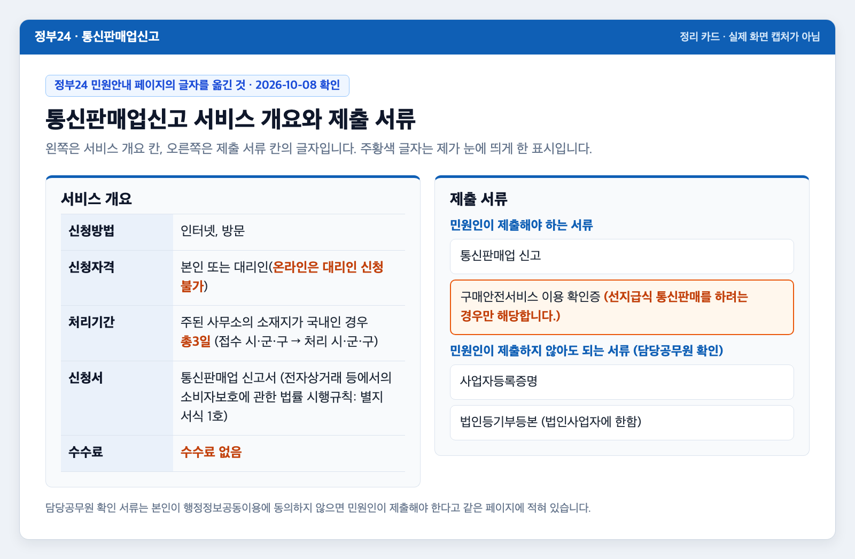Select the '사업자등록증명' document item

click(622, 382)
